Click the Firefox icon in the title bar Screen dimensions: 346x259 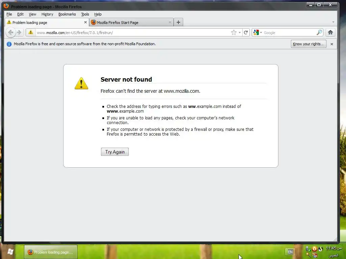6,6
